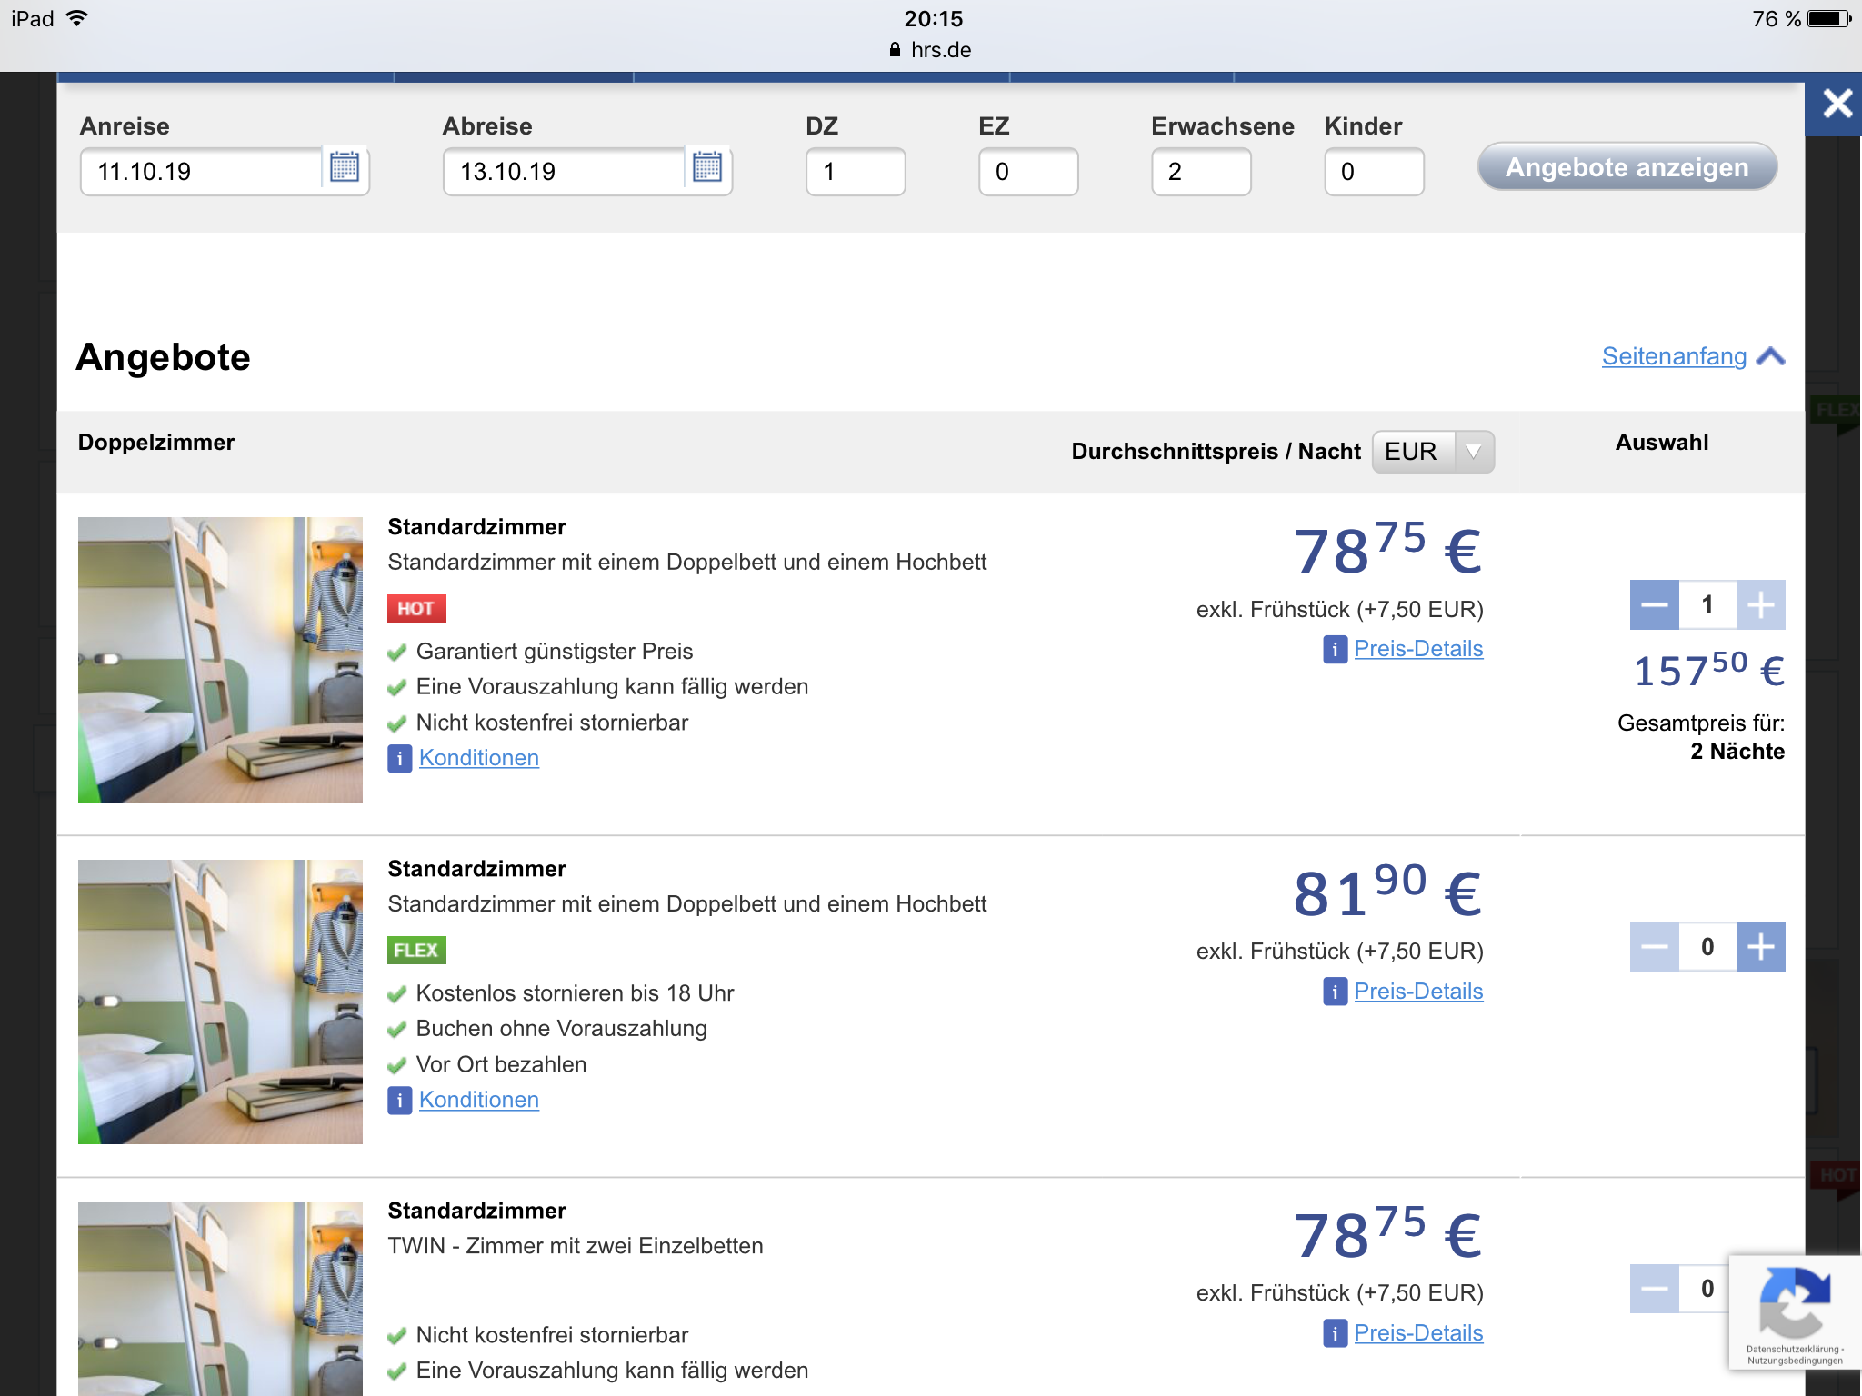This screenshot has width=1862, height=1396.
Task: Open Konditionen for the HOT offer
Action: [479, 758]
